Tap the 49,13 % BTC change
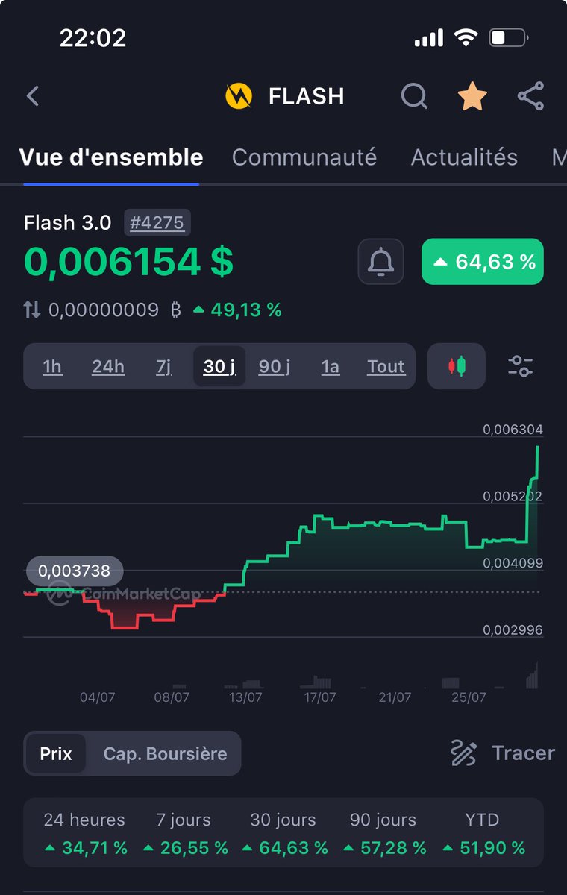Image resolution: width=567 pixels, height=895 pixels. click(237, 310)
